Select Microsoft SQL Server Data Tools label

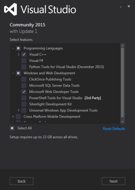click(54, 86)
